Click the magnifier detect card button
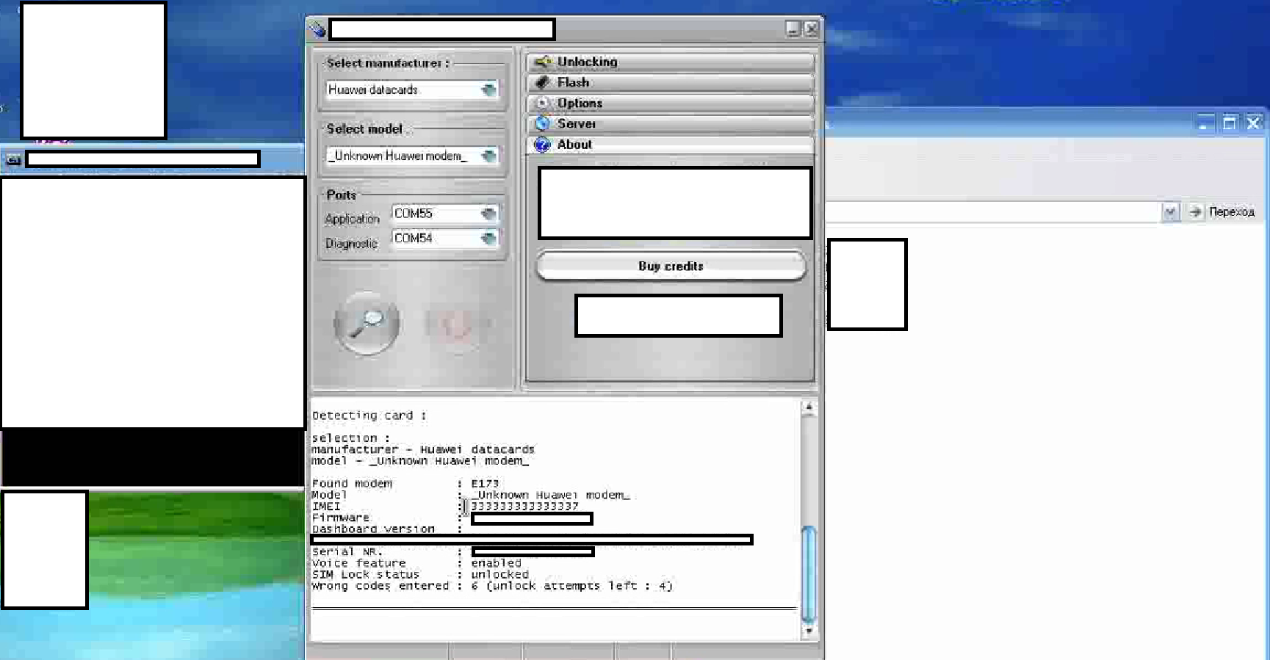 367,323
